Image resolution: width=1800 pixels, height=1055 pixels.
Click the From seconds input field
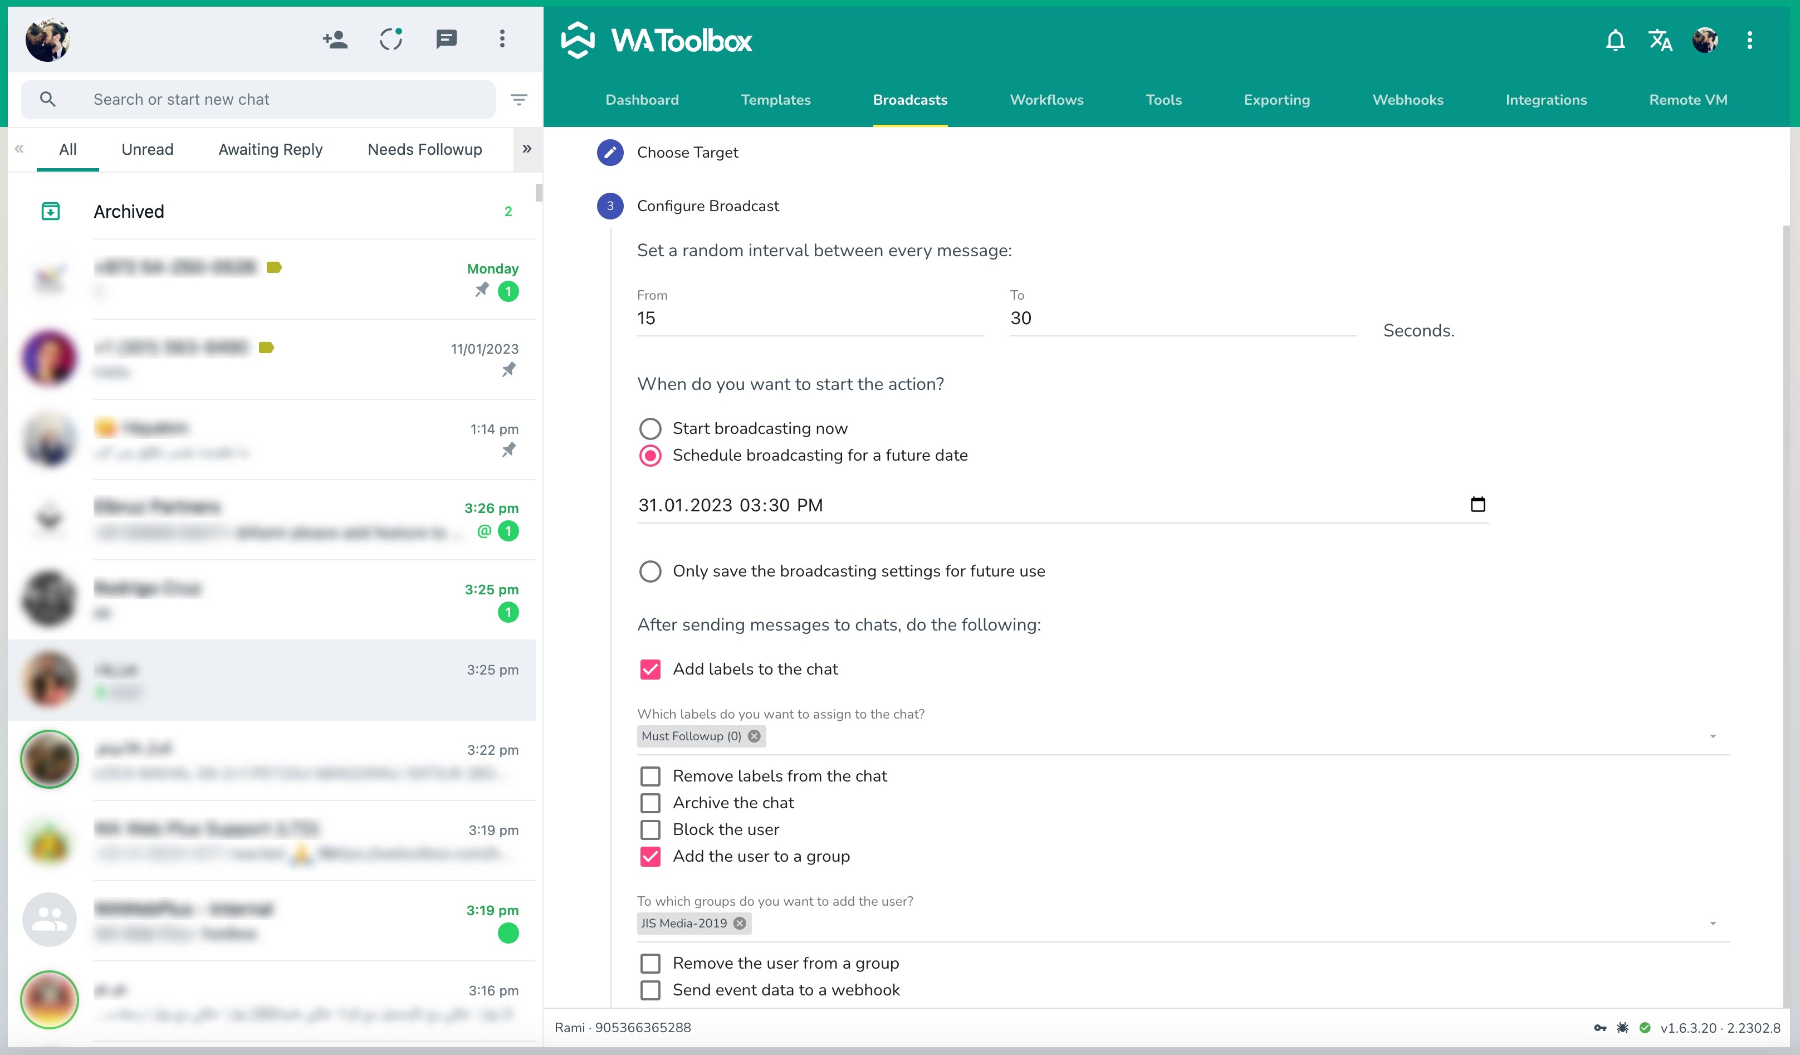click(x=809, y=319)
